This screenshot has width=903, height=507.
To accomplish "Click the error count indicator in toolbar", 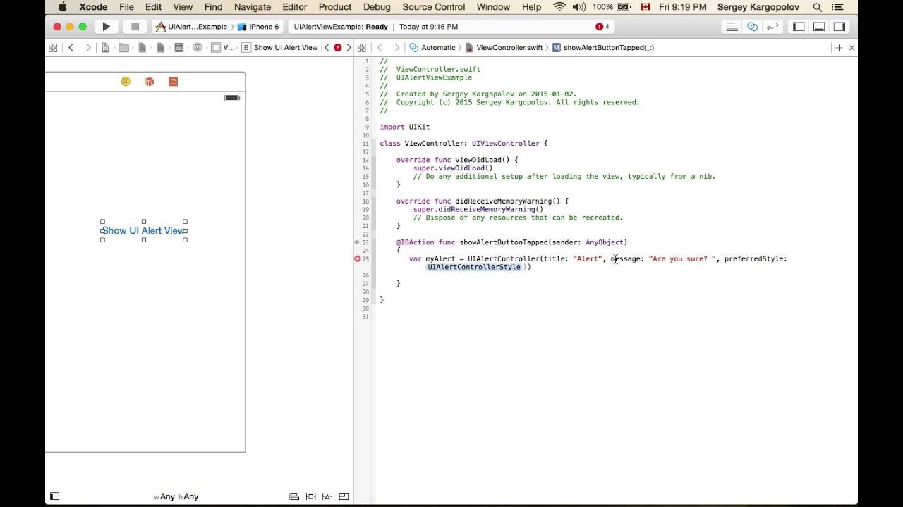I will (x=602, y=27).
